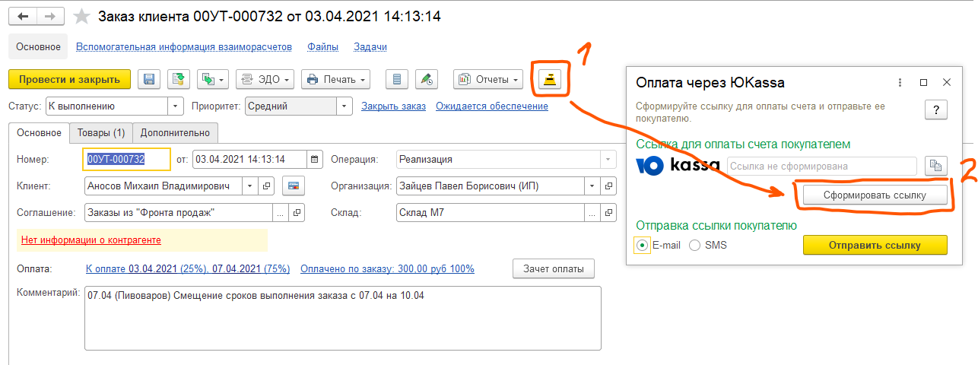Click into the Комментарий text field
Viewport: 978px width, 365px height.
click(x=342, y=318)
